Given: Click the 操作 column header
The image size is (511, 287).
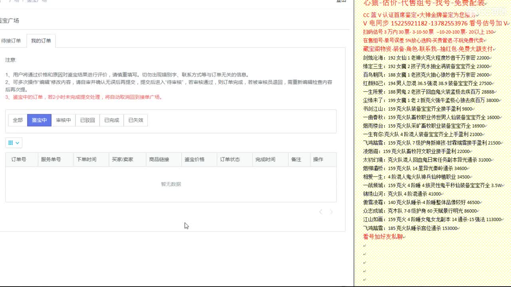Looking at the screenshot, I should coord(318,159).
